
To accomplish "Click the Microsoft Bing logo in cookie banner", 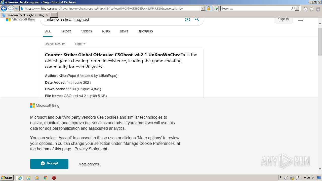I will click(45, 106).
